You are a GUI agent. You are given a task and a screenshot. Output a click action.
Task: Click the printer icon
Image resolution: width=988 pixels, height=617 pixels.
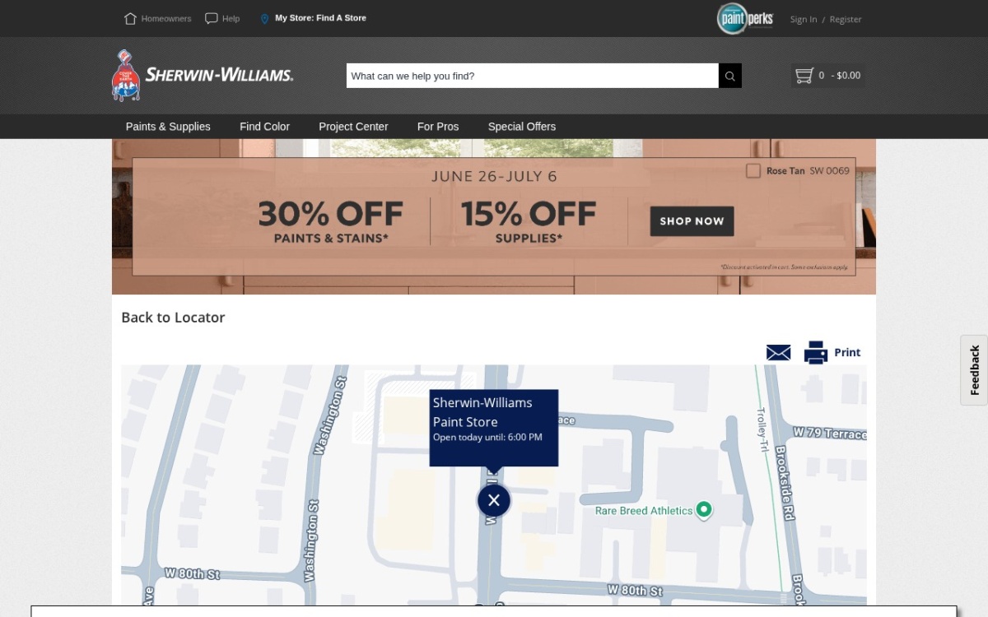(x=816, y=352)
